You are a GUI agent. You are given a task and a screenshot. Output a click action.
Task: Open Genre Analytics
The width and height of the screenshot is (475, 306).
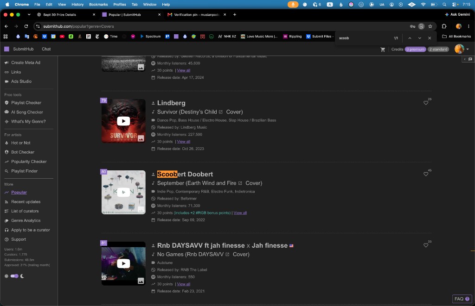[x=26, y=220]
